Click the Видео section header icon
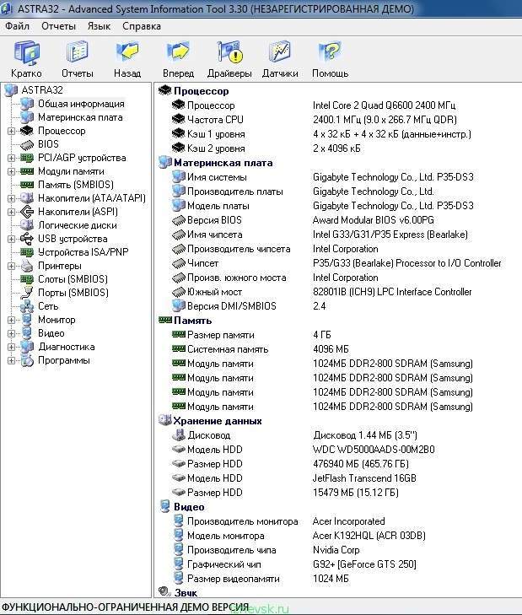 (x=165, y=506)
